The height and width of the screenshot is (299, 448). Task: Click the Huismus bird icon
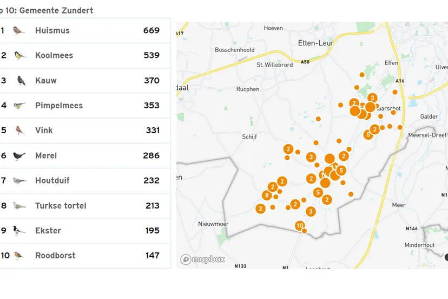(19, 30)
